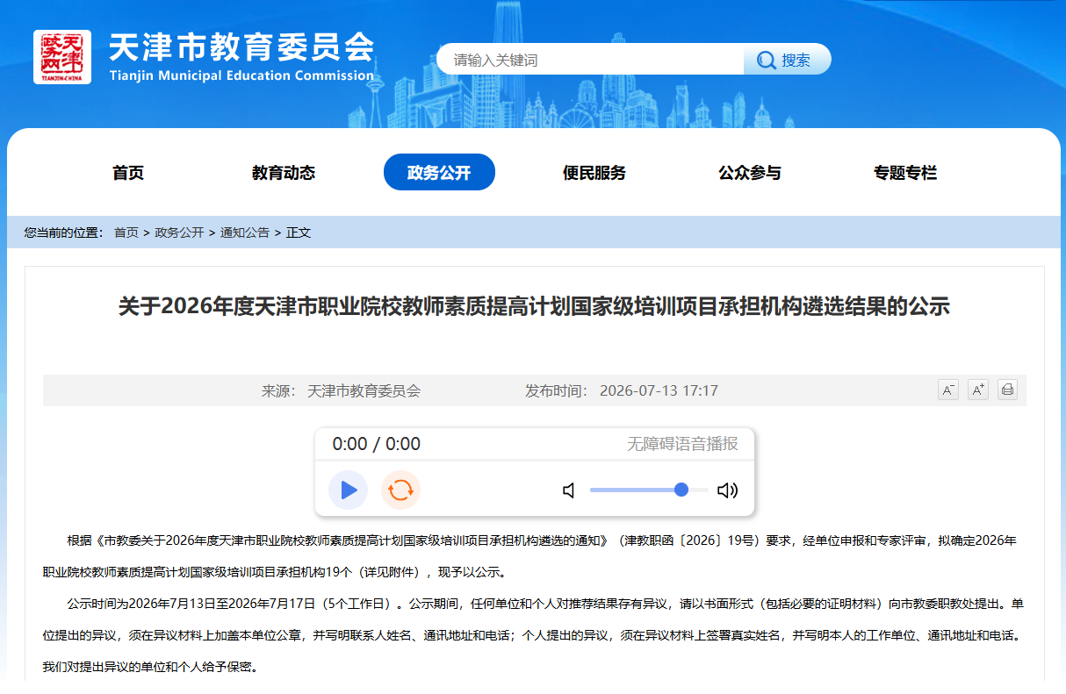
Task: Click the article headline 关于2026年度天津市职业院校…
Action: [x=535, y=306]
